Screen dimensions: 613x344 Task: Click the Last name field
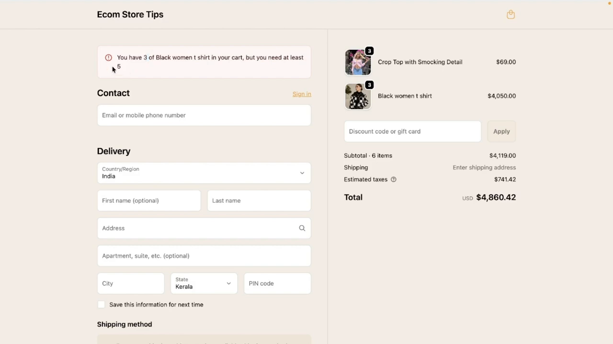(x=259, y=201)
